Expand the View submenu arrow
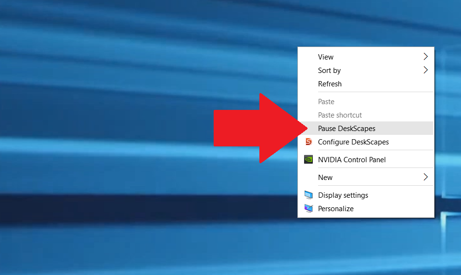The image size is (461, 275). (425, 57)
